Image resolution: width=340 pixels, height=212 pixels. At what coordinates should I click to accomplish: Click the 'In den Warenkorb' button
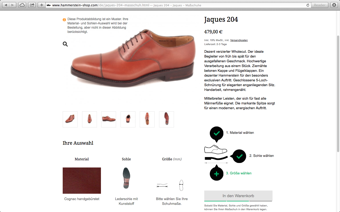(238, 196)
